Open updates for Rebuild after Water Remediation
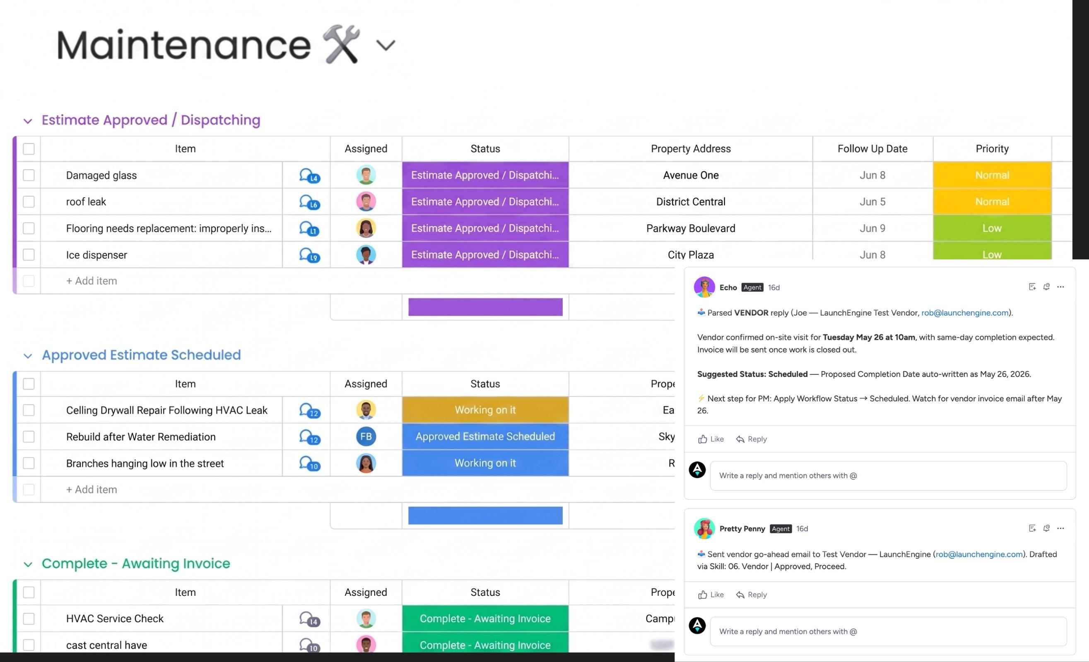This screenshot has width=1089, height=662. 309,437
